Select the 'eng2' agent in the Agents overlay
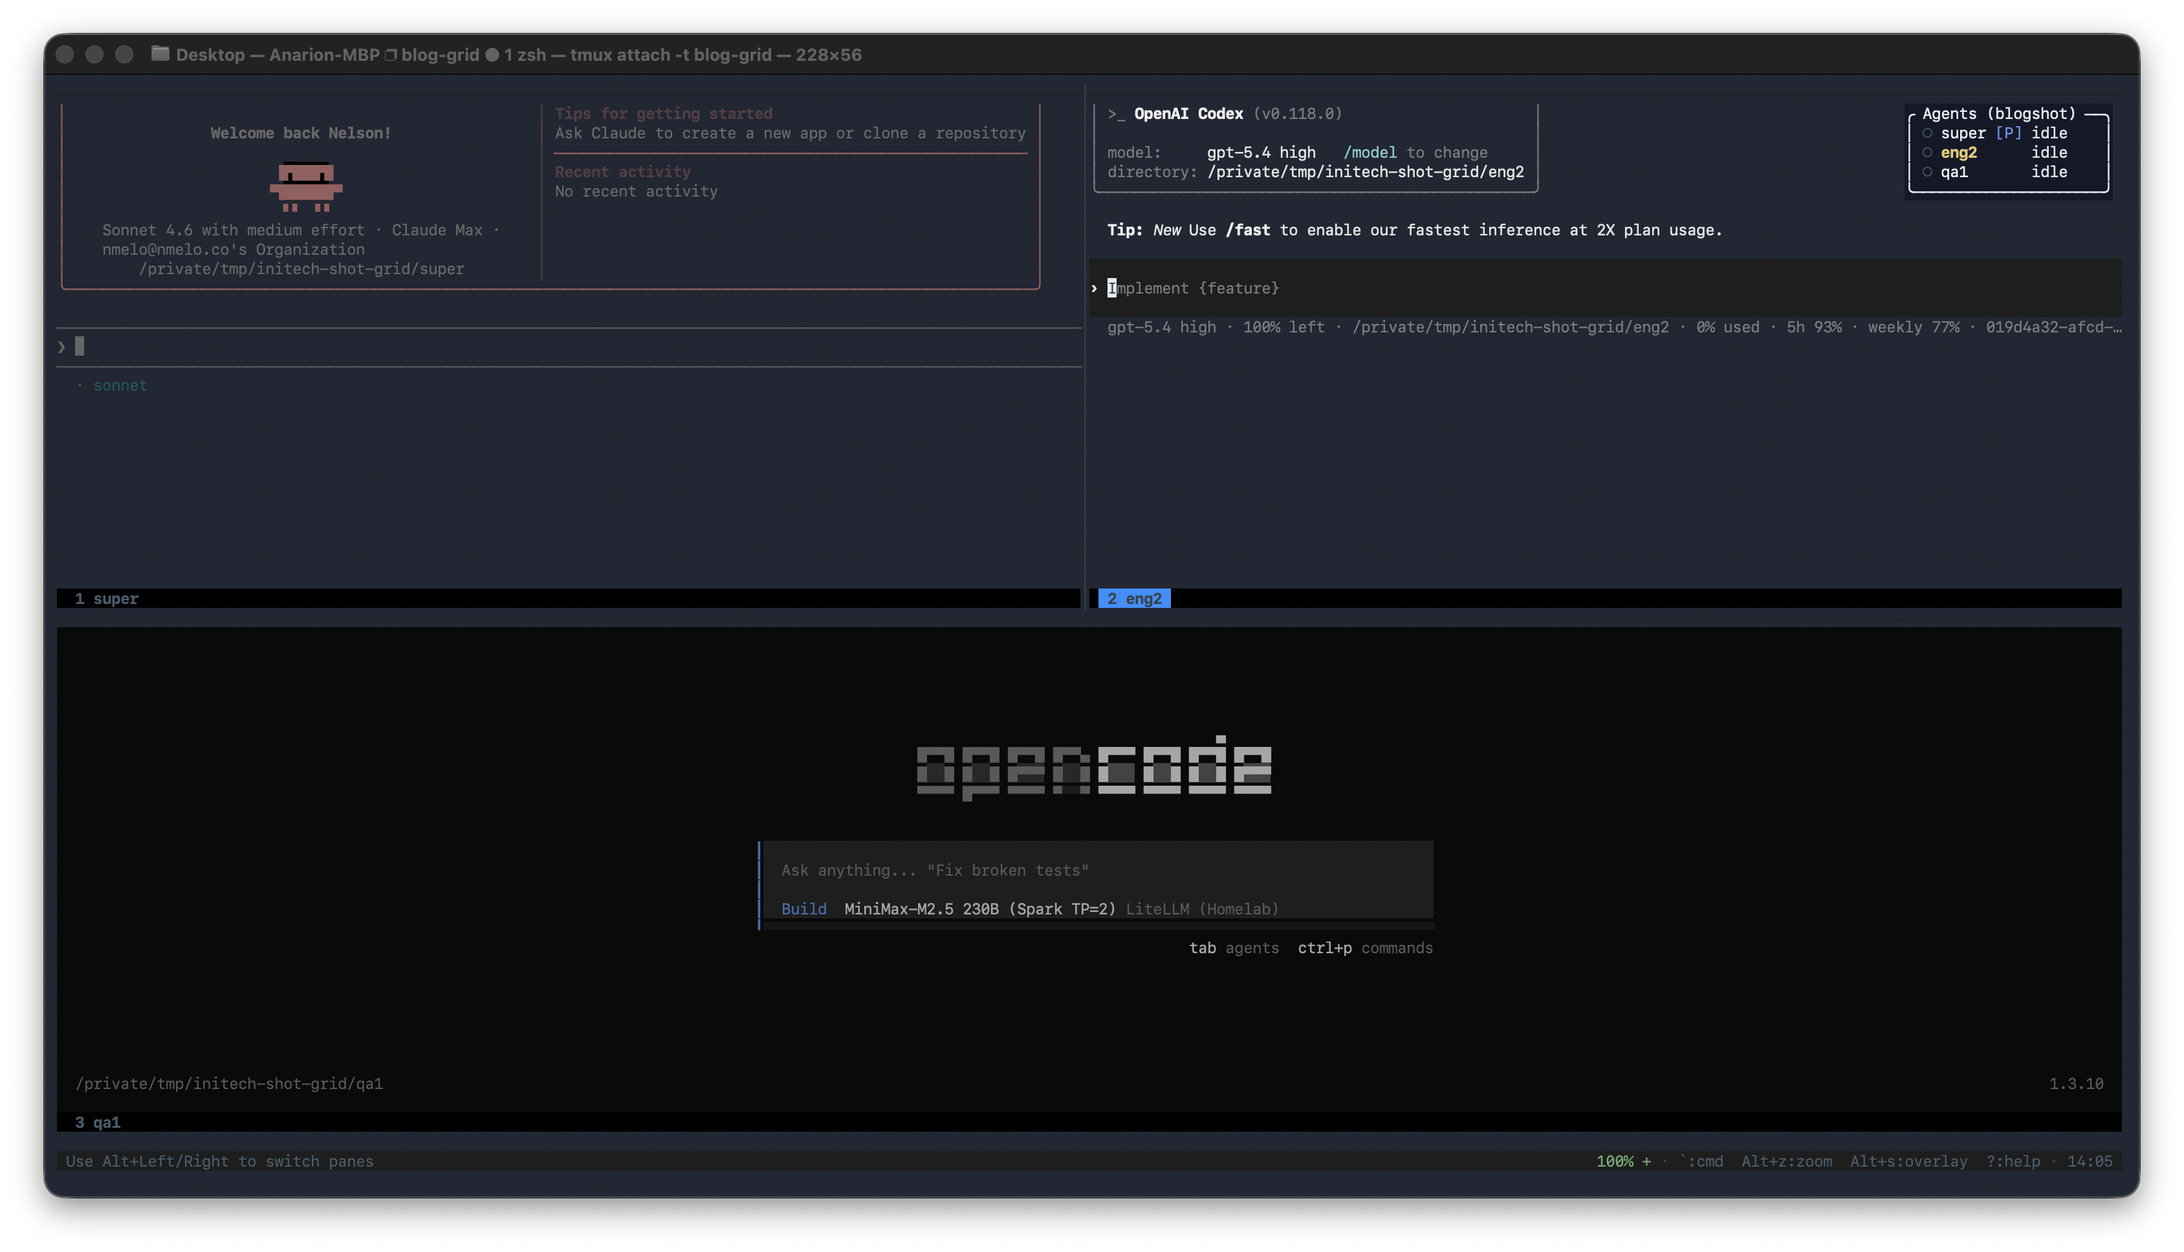The image size is (2184, 1252). click(1960, 152)
